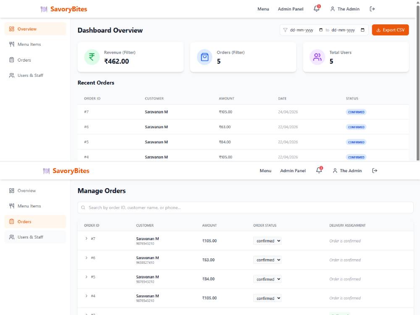420x315 pixels.
Task: Click customer Saravanan M in recent order #5
Action: coord(156,142)
